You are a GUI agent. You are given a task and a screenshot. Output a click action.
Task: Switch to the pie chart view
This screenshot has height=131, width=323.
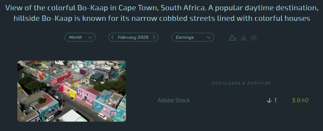[254, 38]
